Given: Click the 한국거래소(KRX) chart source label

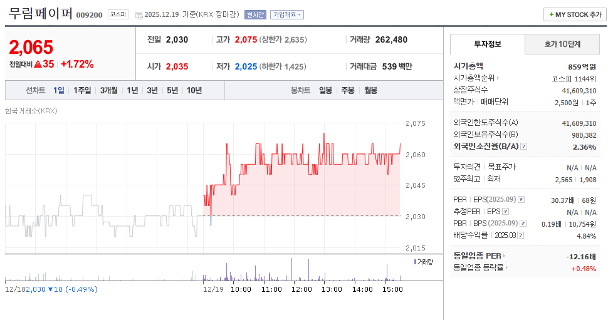Looking at the screenshot, I should (x=31, y=111).
